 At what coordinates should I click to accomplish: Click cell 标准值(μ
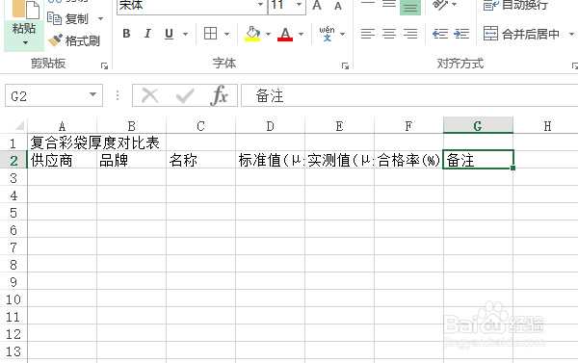[270, 160]
